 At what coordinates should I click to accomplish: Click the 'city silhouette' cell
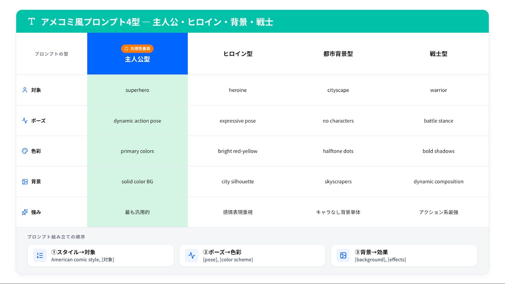238,182
